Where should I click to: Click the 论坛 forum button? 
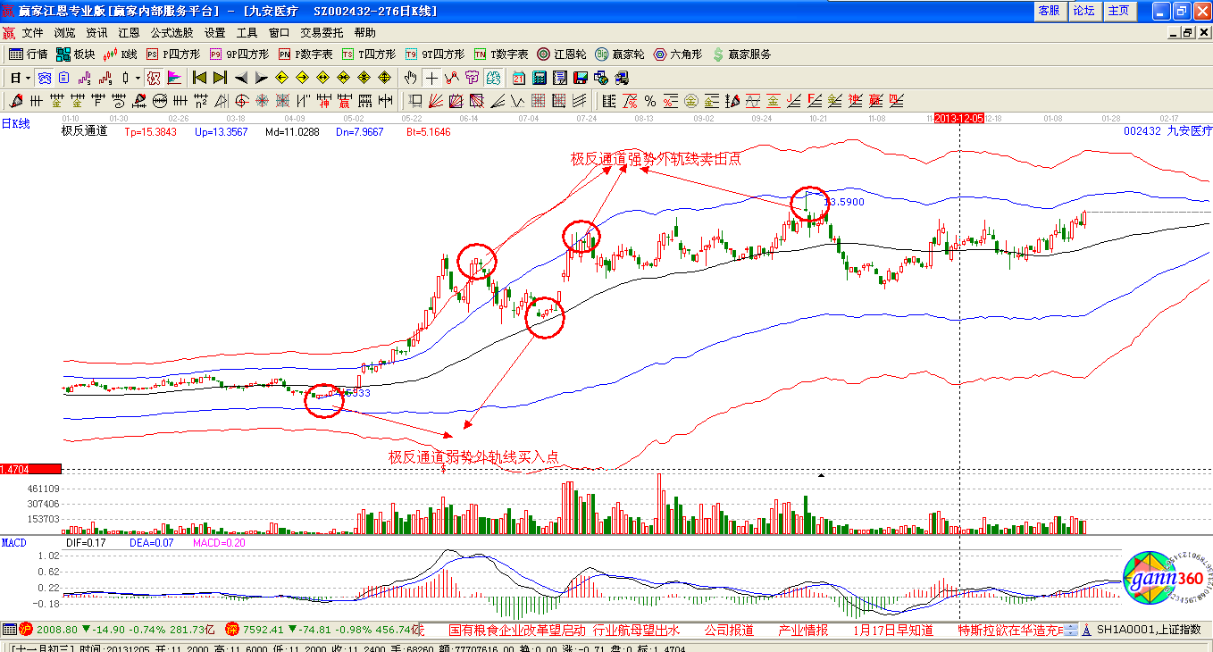pos(1083,11)
